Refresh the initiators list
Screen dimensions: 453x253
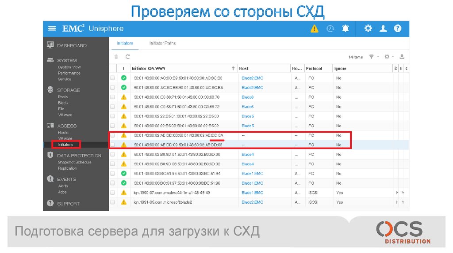pos(128,57)
